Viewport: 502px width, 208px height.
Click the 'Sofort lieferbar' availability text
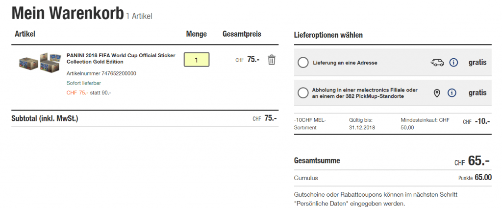tap(83, 83)
